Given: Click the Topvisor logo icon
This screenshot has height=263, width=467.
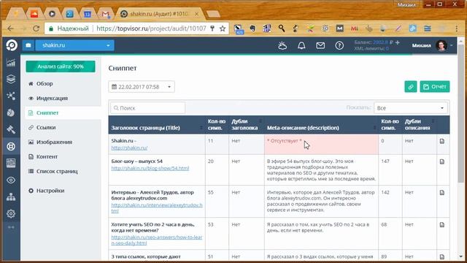Looking at the screenshot, I should pos(12,45).
